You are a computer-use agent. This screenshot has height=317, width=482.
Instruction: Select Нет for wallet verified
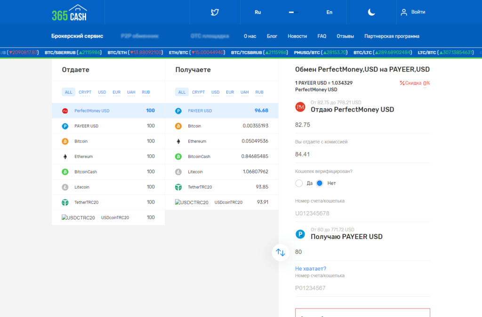(320, 183)
